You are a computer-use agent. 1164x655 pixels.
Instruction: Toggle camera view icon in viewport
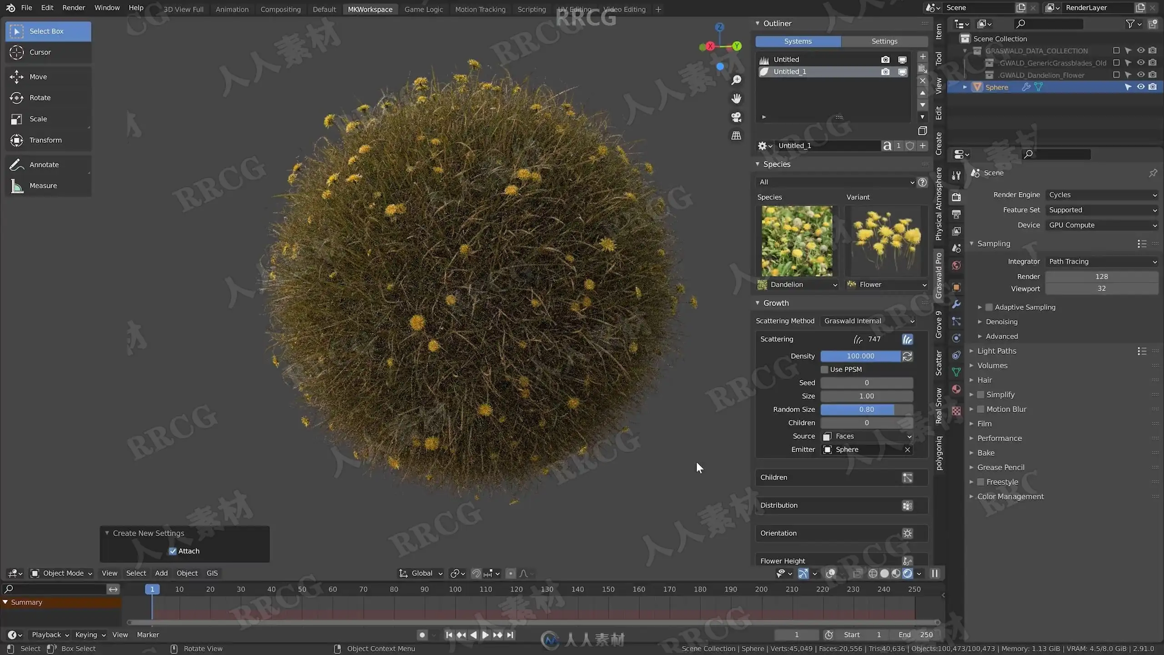[736, 117]
